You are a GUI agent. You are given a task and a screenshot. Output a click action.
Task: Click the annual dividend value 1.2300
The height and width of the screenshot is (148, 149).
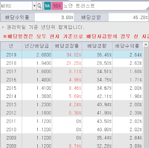(44, 105)
